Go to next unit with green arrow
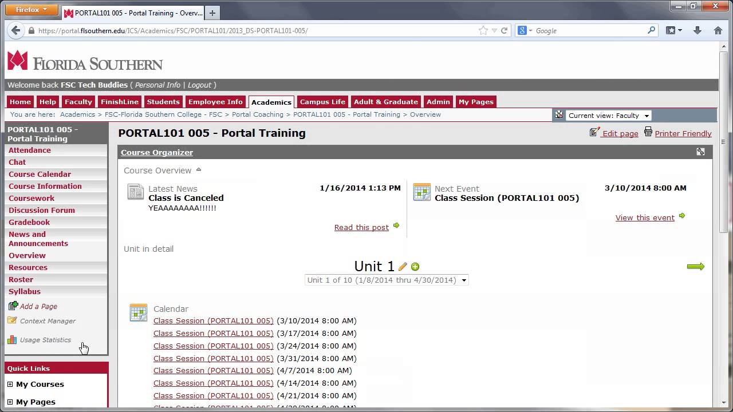Viewport: 733px width, 412px height. [696, 267]
